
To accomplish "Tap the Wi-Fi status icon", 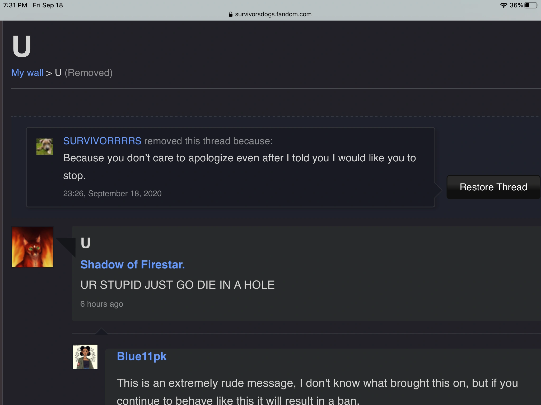I will coord(503,5).
